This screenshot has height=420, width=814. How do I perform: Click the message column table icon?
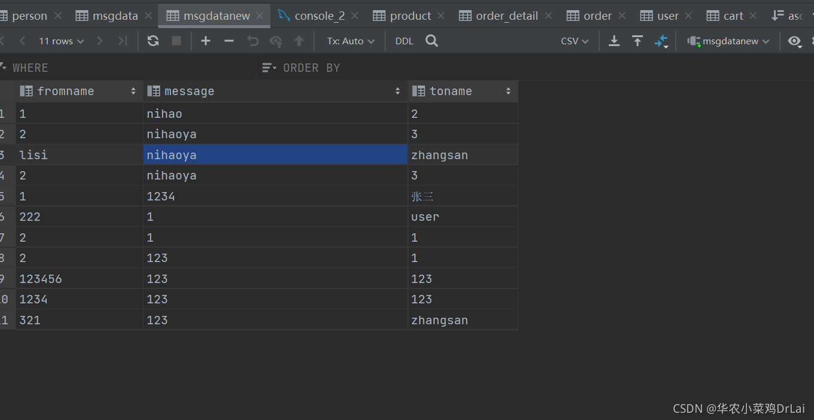coord(154,91)
